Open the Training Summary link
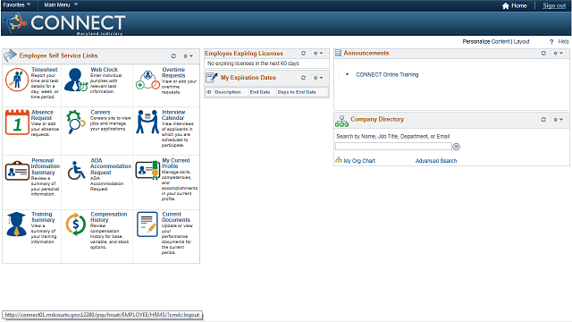572x322 pixels. click(x=43, y=217)
